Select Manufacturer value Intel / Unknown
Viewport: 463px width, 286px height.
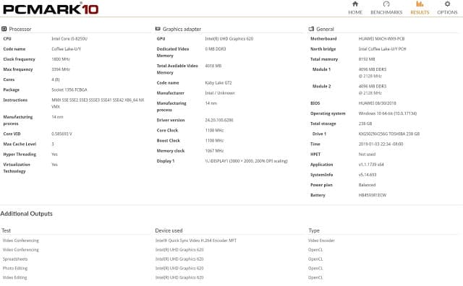click(x=220, y=93)
